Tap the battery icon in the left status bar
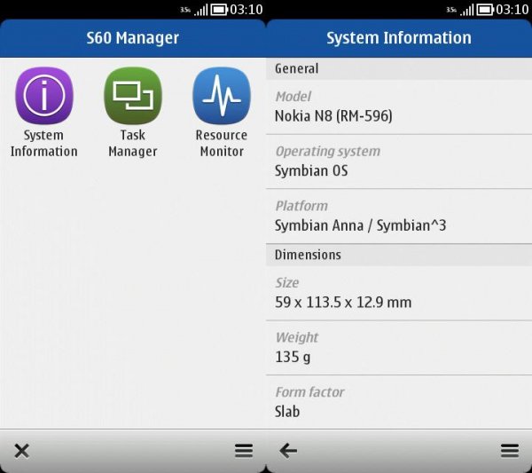The width and height of the screenshot is (532, 473). pyautogui.click(x=219, y=10)
